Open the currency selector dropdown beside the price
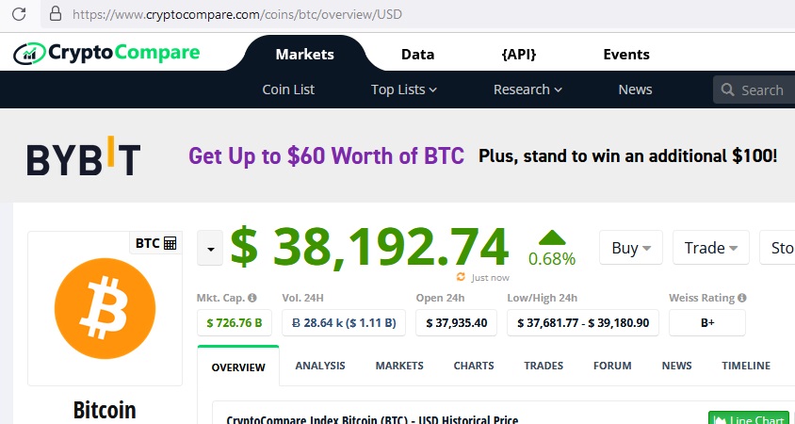The height and width of the screenshot is (424, 795). pos(210,249)
